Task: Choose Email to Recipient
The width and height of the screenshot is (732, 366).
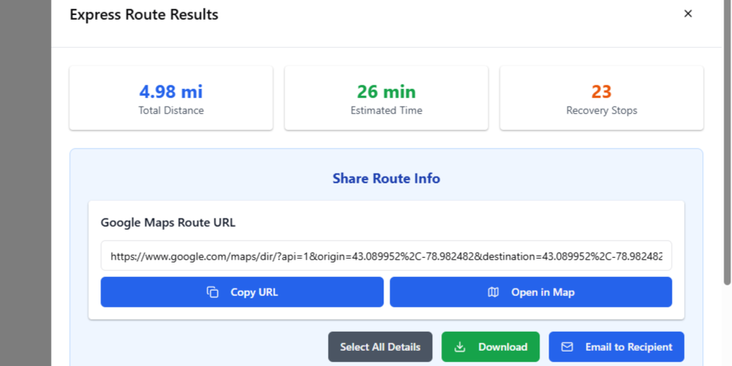Action: click(616, 347)
